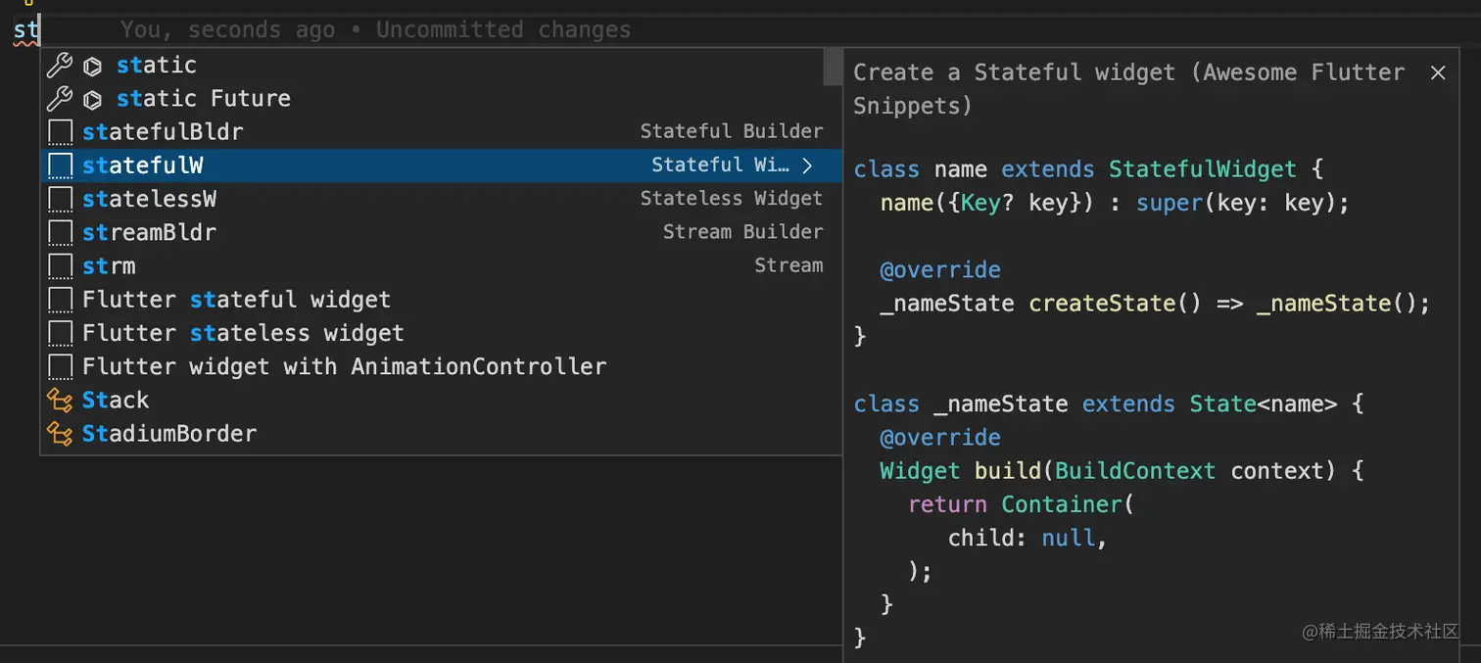1481x663 pixels.
Task: Click the cube icon next to "static"
Action: 93,67
